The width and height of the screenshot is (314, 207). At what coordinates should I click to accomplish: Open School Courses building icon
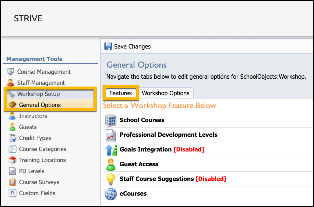click(x=110, y=120)
